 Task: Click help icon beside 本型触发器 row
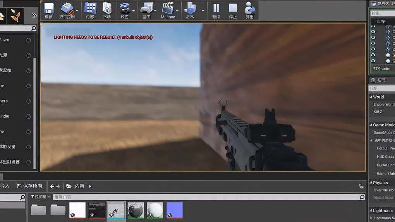(x=29, y=162)
